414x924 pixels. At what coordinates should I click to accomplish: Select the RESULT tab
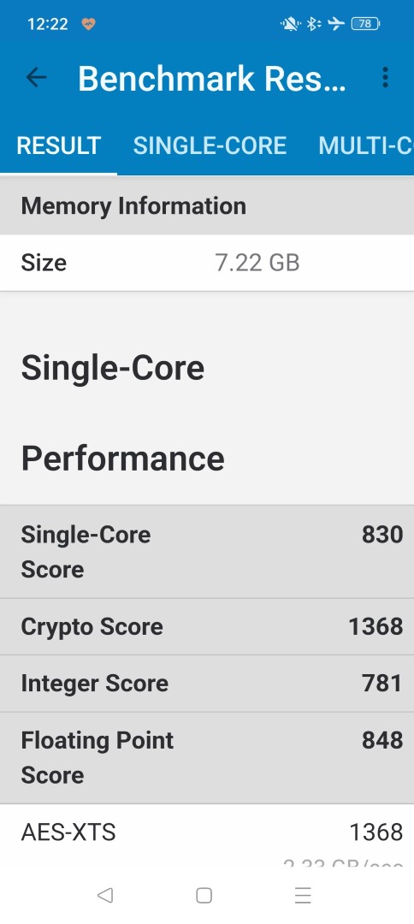point(58,145)
